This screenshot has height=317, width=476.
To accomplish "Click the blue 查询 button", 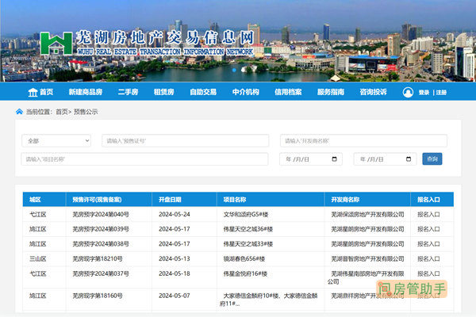I will (x=432, y=159).
